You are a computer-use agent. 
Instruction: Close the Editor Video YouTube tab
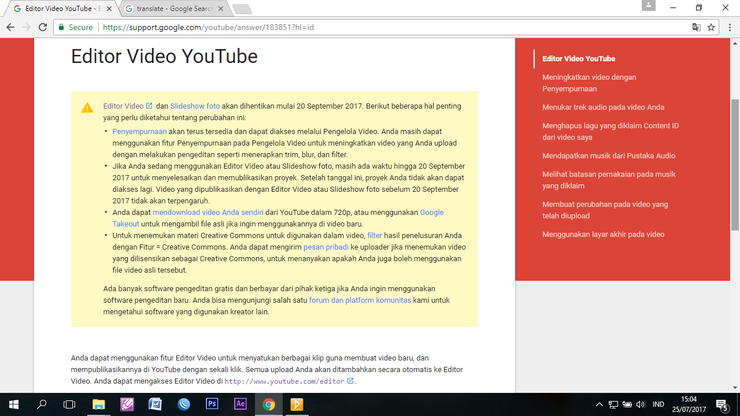(x=109, y=9)
